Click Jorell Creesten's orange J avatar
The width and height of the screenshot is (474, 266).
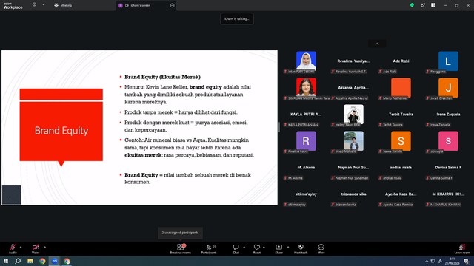[448, 87]
